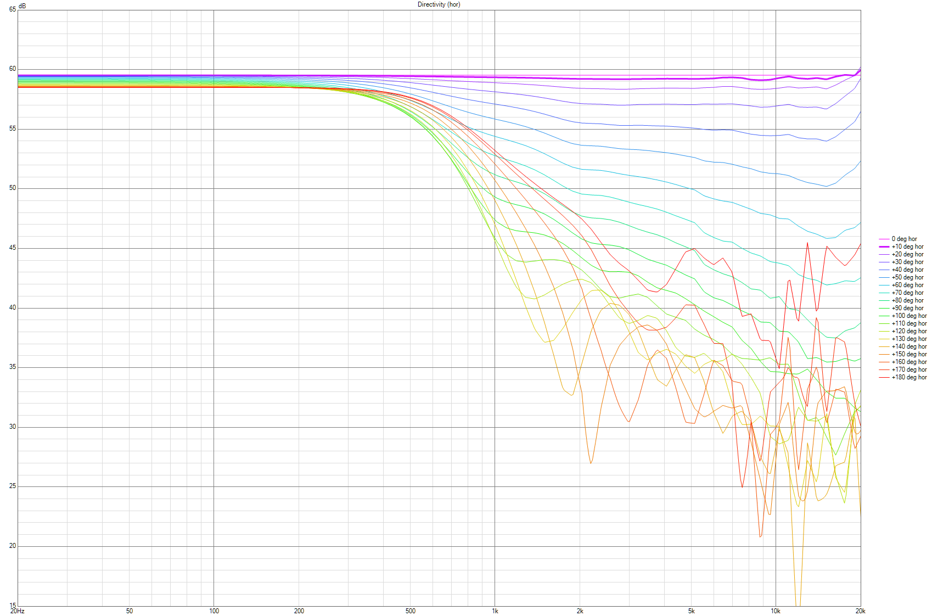Click the 20Hz frequency axis label
This screenshot has height=616, width=932.
coord(17,611)
